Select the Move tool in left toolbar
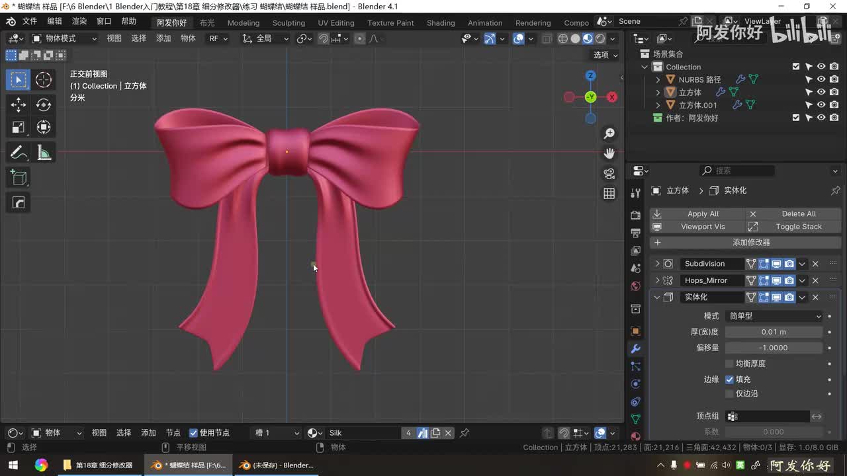Screen dimensions: 847x476 click(19, 104)
